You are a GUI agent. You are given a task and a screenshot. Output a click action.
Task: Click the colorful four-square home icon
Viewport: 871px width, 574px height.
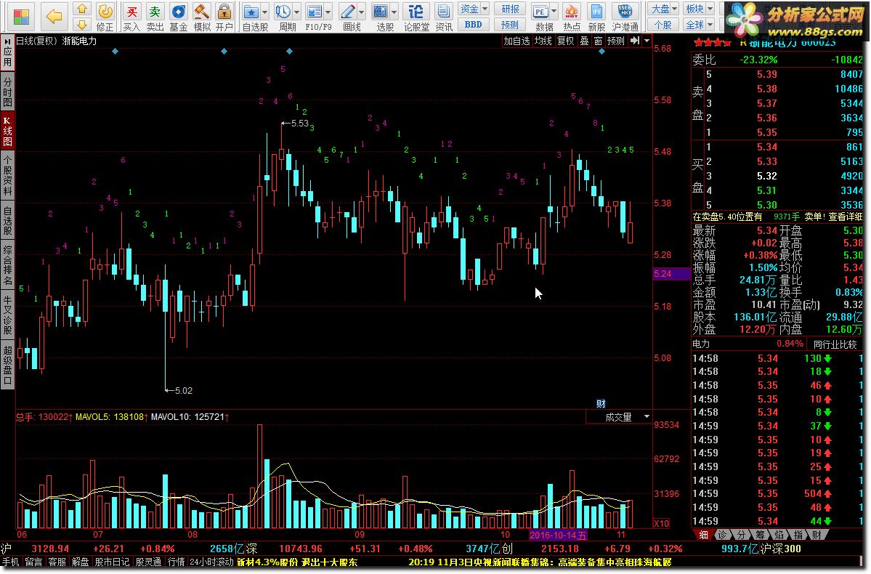pos(20,16)
